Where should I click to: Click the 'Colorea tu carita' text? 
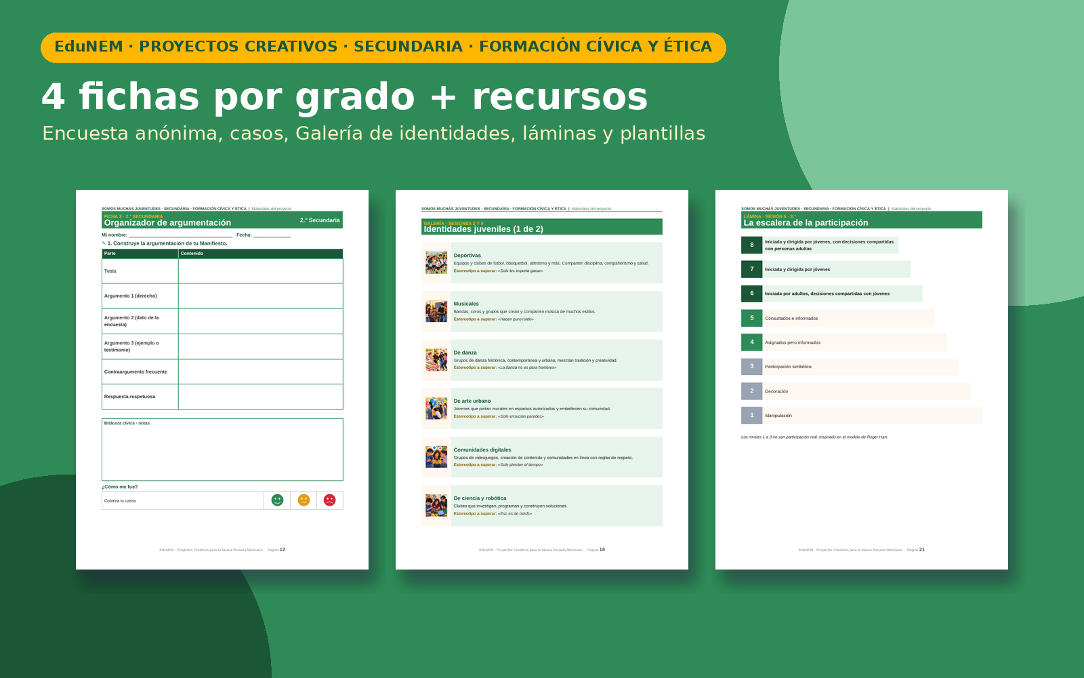point(120,501)
